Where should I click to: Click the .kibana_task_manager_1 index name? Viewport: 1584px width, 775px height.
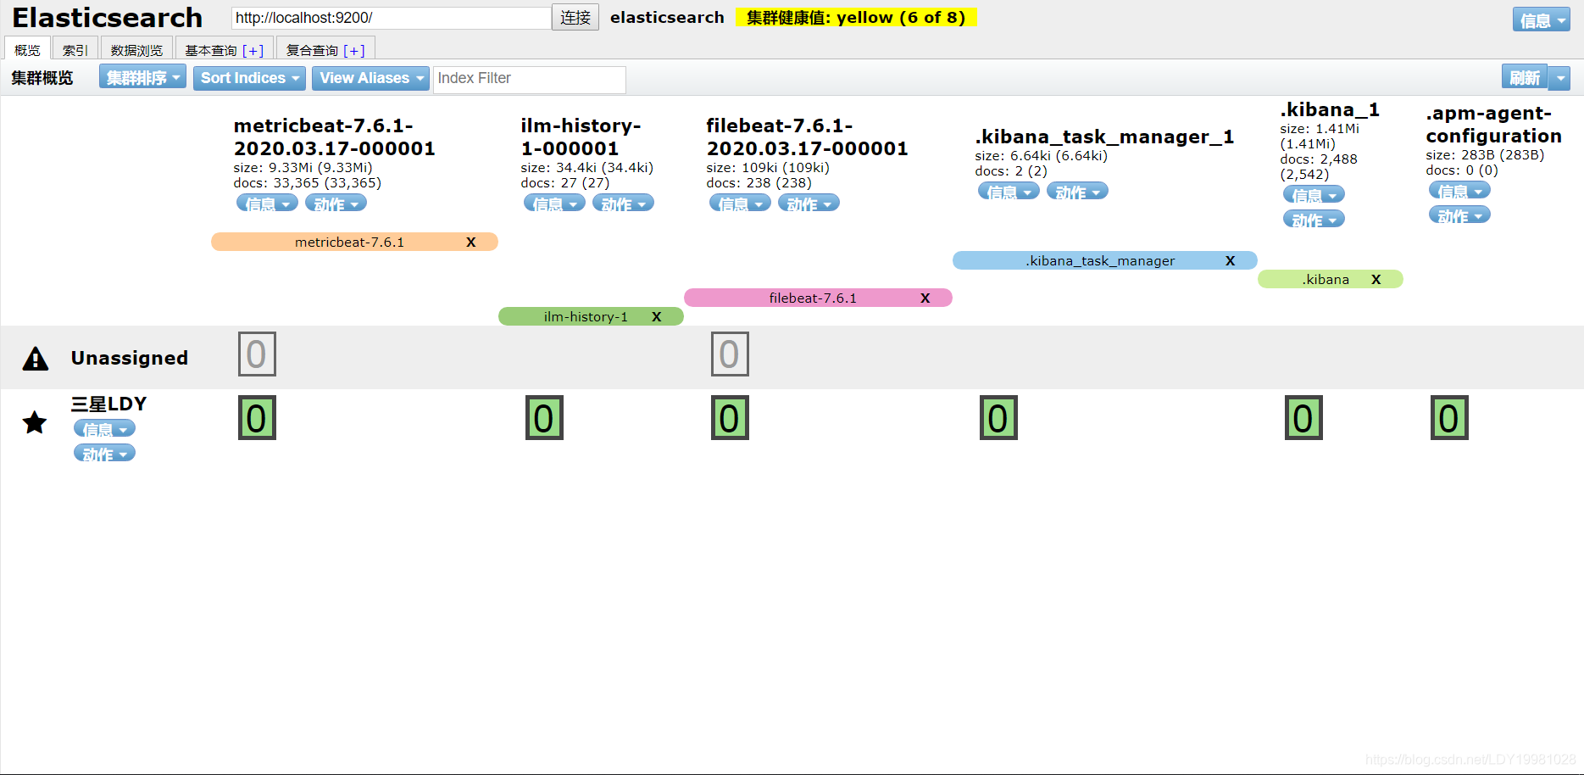(1104, 137)
